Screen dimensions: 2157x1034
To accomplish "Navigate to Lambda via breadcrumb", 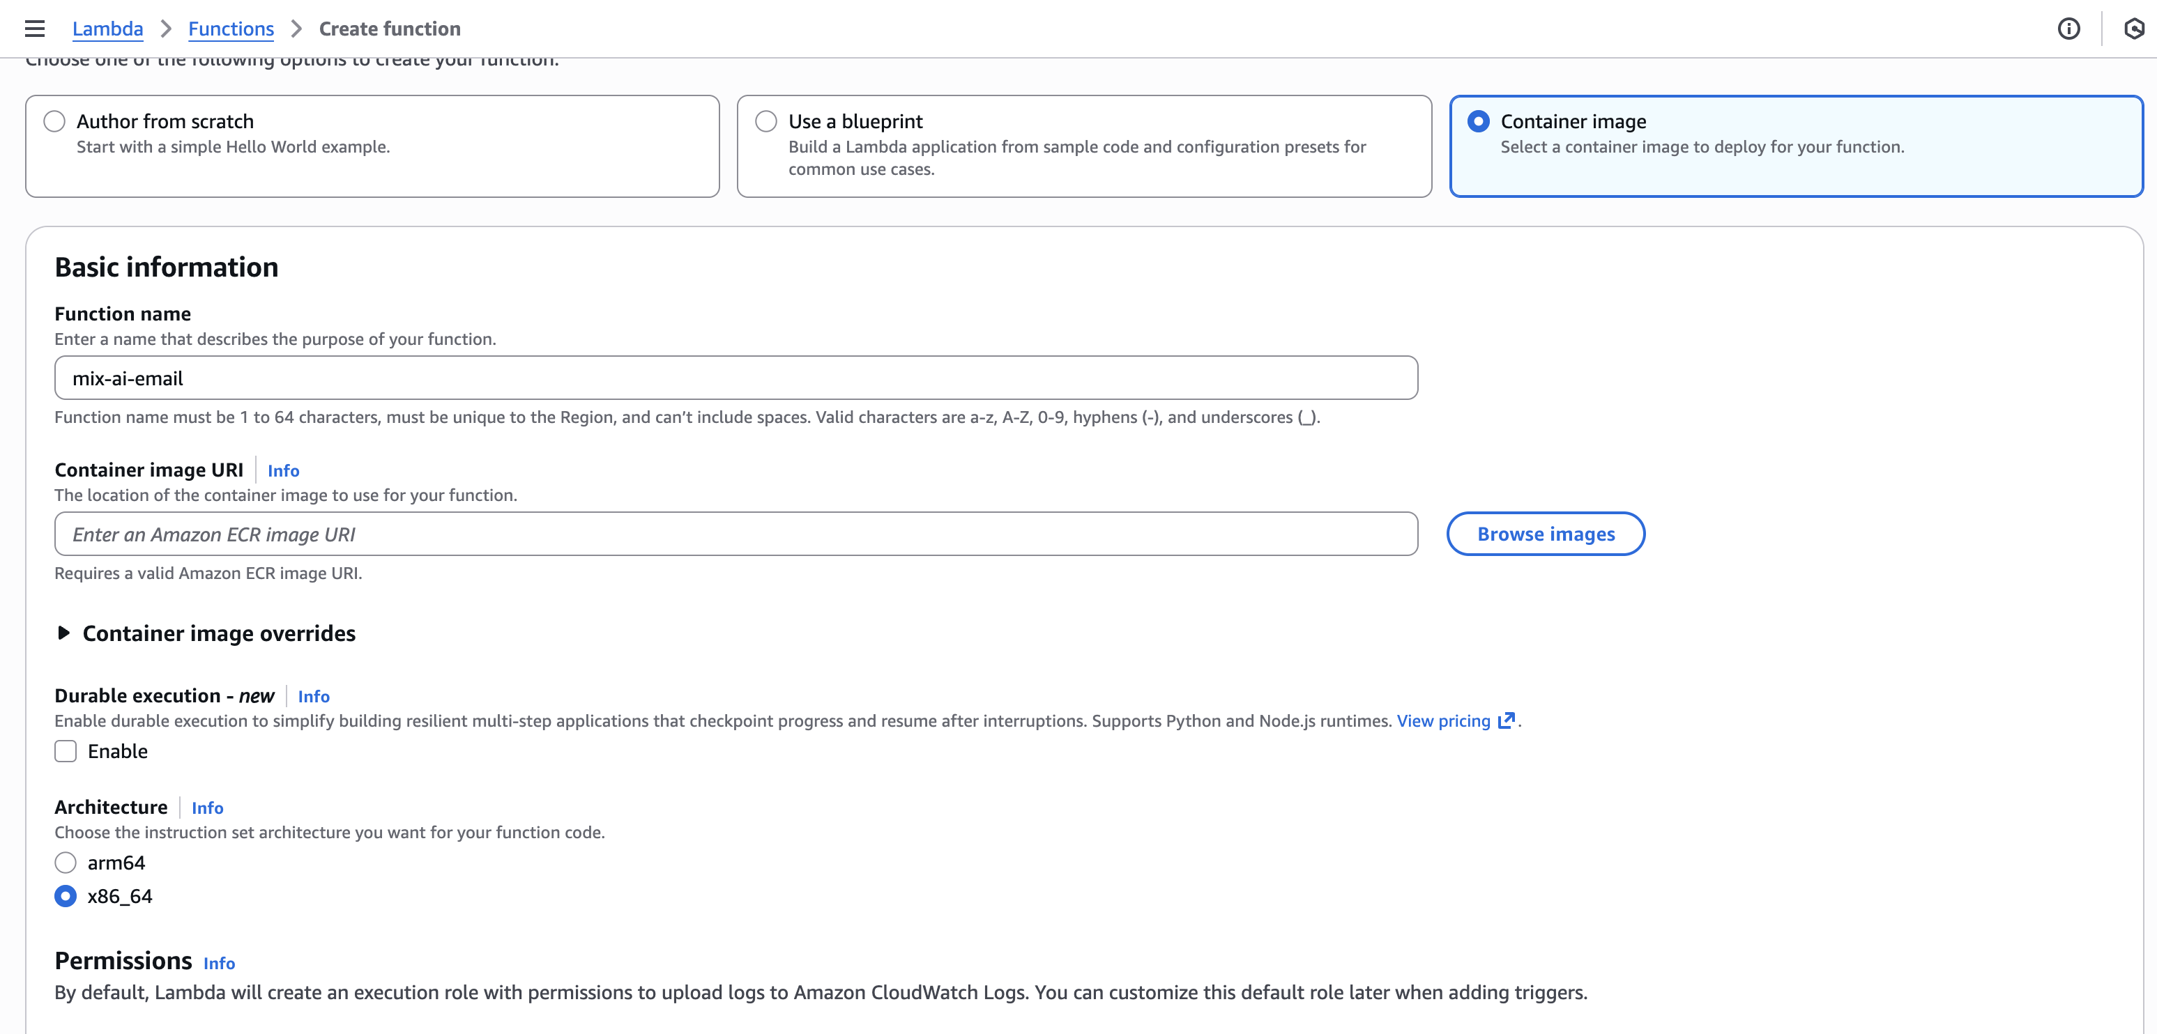I will pos(108,28).
